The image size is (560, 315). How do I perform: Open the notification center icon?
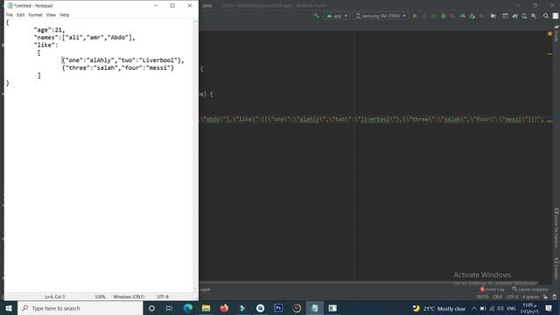point(549,308)
